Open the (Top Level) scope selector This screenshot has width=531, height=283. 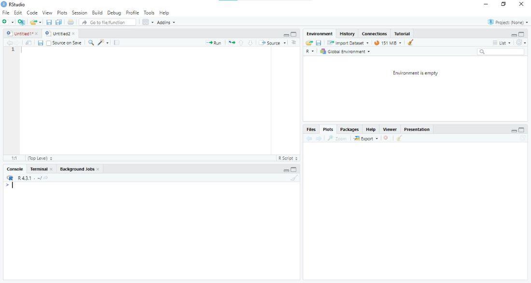coord(40,158)
